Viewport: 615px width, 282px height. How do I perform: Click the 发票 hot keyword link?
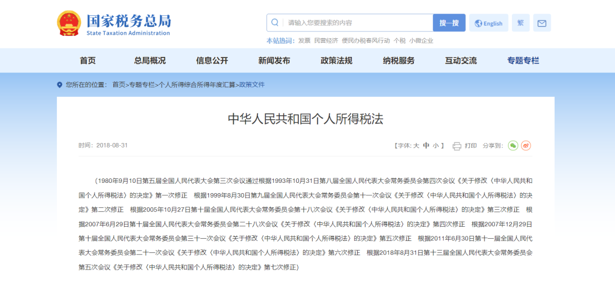(304, 40)
